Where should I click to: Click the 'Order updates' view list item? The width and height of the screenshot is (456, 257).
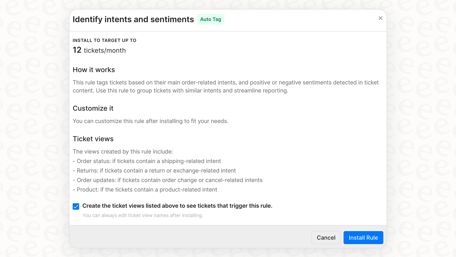167,180
